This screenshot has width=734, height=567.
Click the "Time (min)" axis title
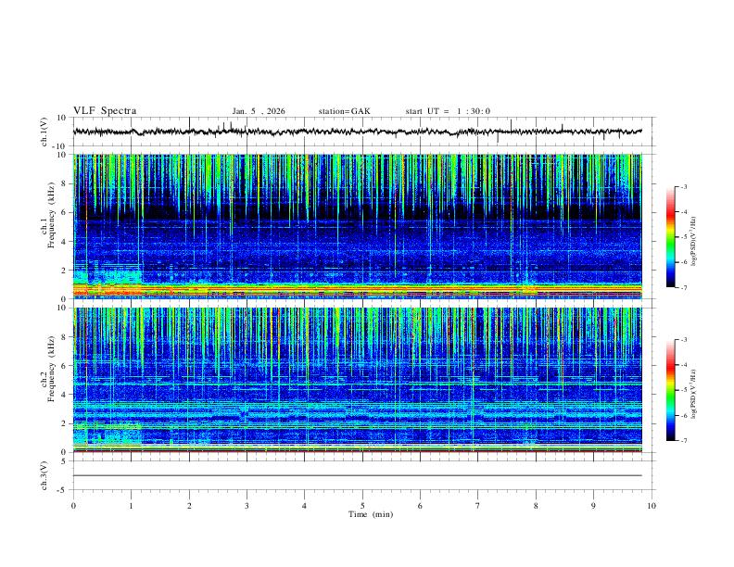(x=371, y=514)
